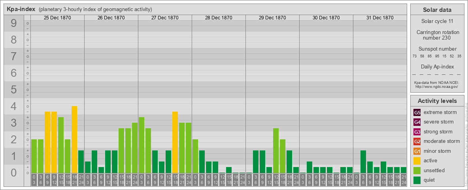Image resolution: width=468 pixels, height=190 pixels.
Task: Click the '26 Dec 1870' date header
Action: (x=111, y=18)
